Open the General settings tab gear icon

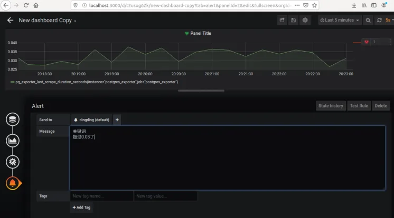(13, 162)
